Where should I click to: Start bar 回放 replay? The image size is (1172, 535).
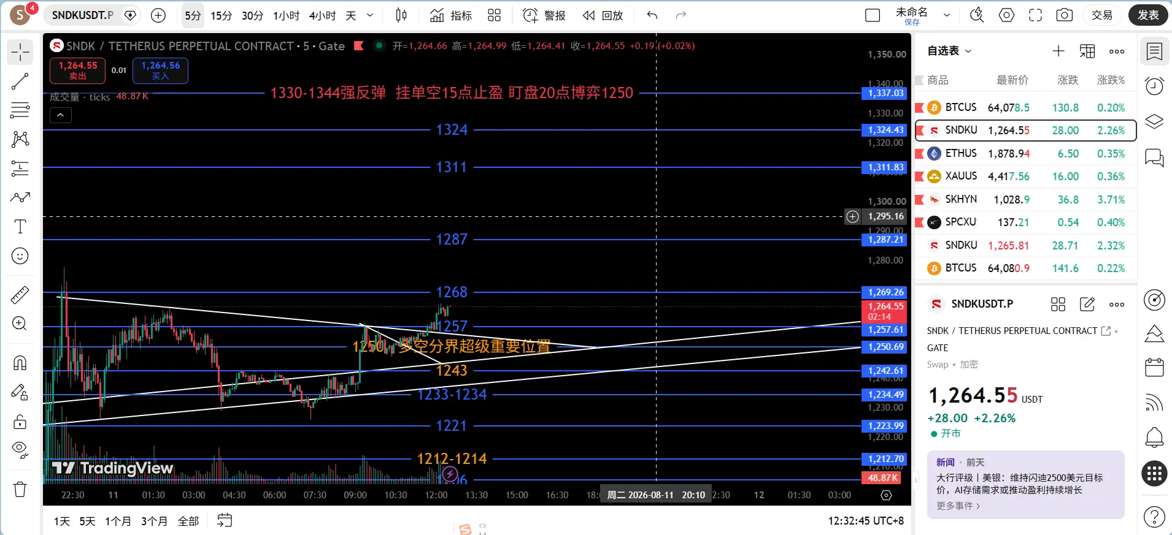pos(603,15)
